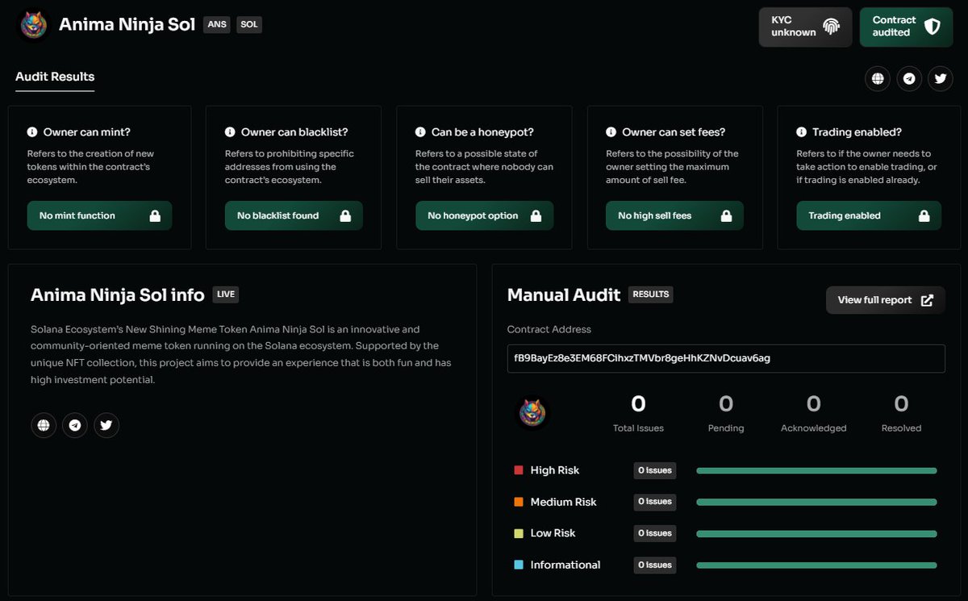Screen dimensions: 968x601
Task: Click token avatar in Manual Audit panel
Action: 532,413
